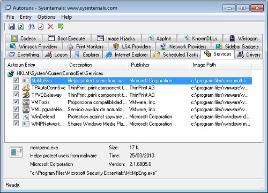Switch to the Logon tab
The height and width of the screenshot is (193, 268).
pos(56,55)
